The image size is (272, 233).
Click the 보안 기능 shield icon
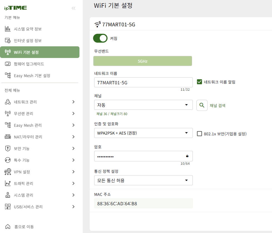8,148
